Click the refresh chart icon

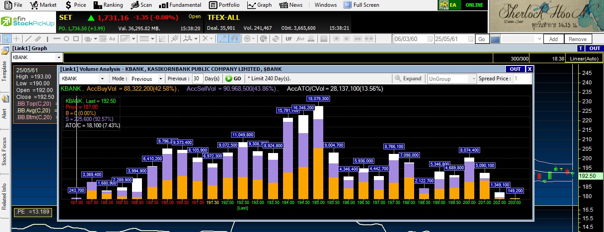tap(276, 39)
